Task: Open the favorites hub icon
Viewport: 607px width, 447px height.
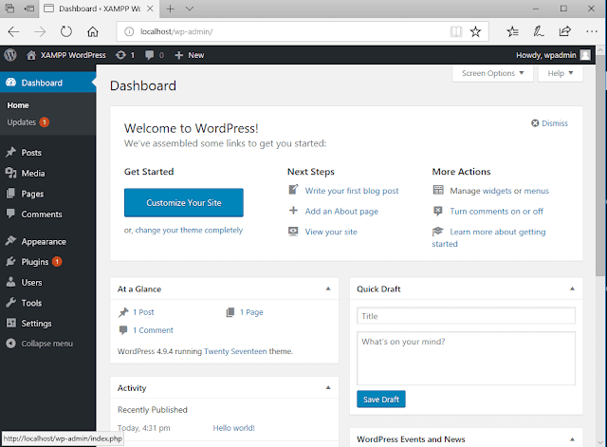Action: coord(512,31)
